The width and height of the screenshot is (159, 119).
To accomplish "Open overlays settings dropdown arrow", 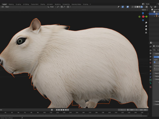I will 130,7.
